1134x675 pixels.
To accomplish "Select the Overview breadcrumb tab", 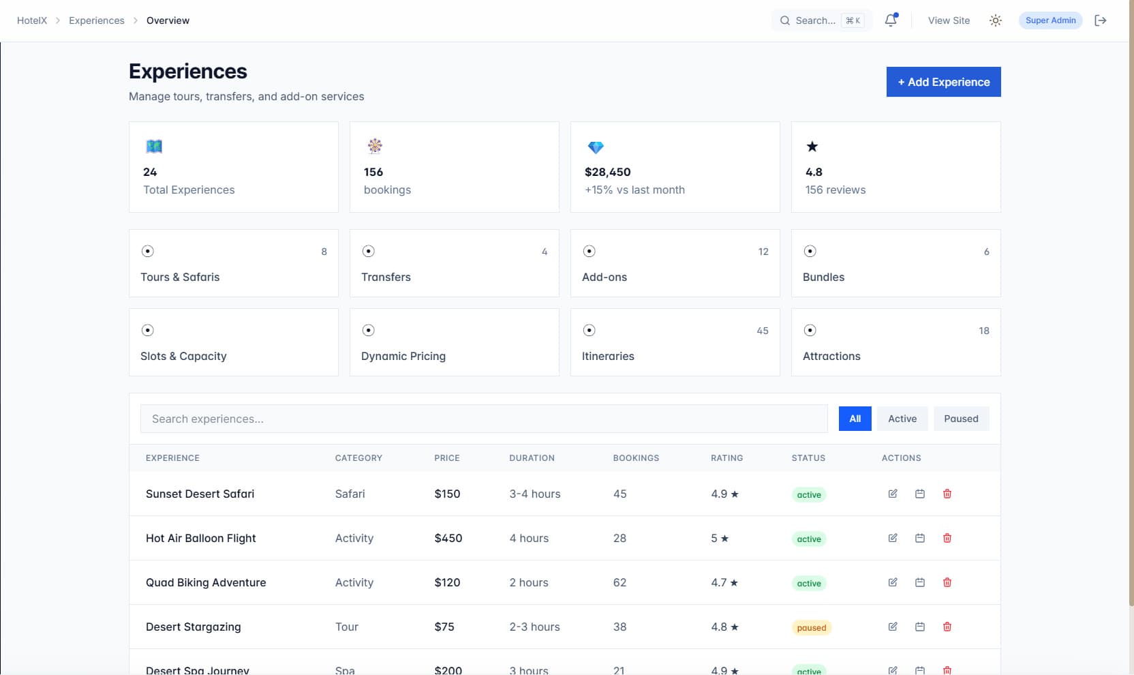I will pos(168,20).
